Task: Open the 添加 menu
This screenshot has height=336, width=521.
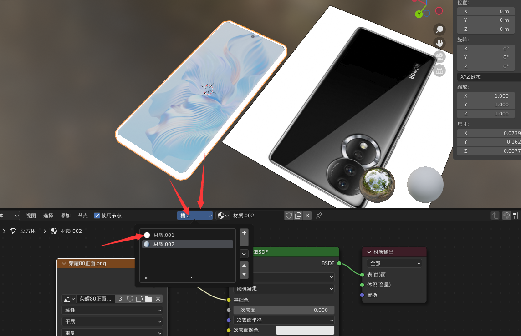Action: click(66, 216)
